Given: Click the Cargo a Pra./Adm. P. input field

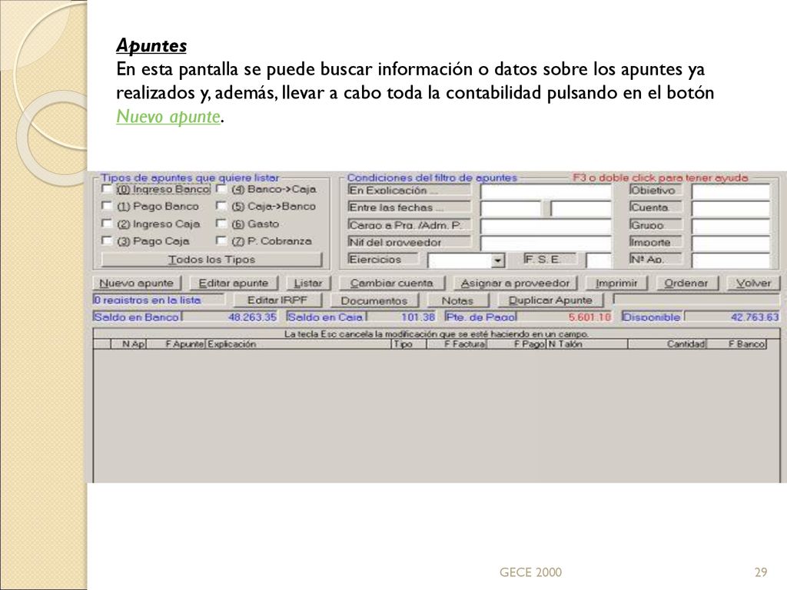Looking at the screenshot, I should pos(546,226).
